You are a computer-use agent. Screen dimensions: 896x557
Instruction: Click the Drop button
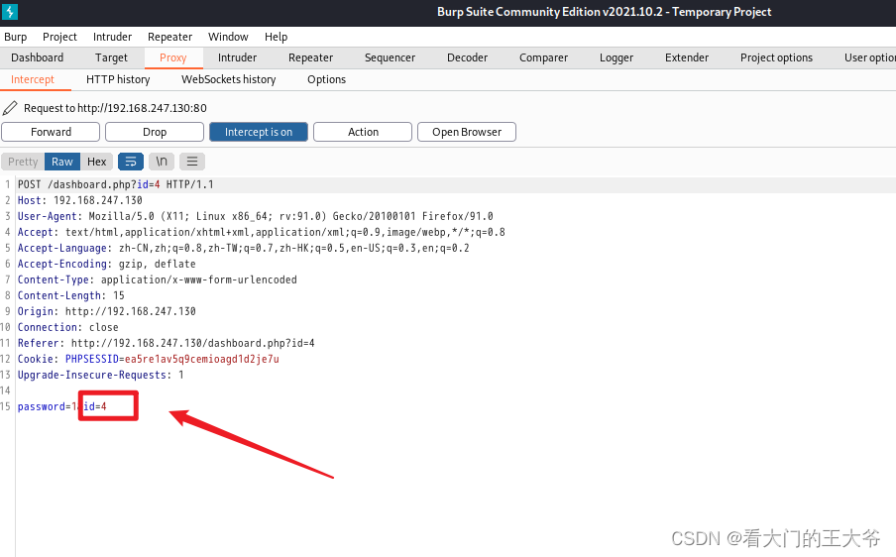click(x=155, y=132)
